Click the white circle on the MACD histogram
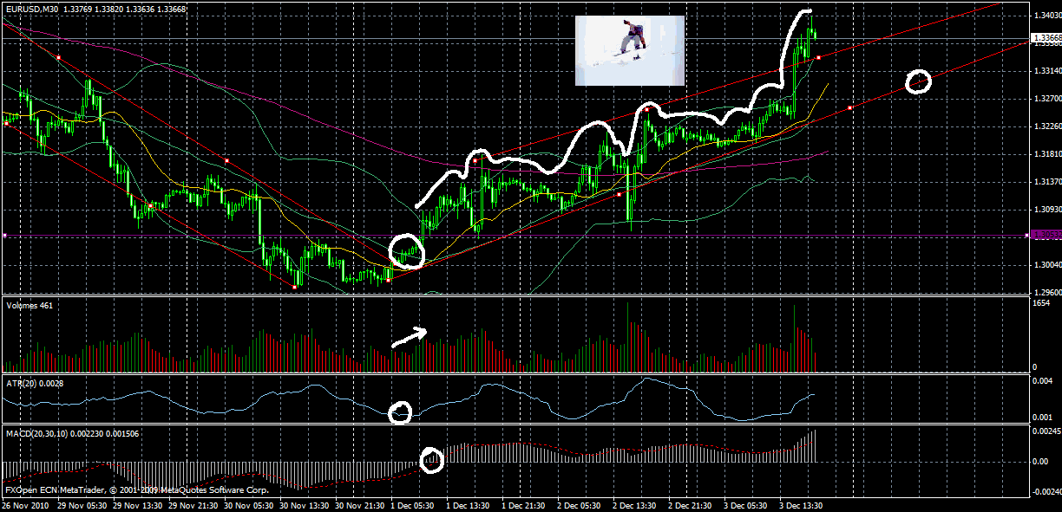Viewport: 1062px width, 512px height. (431, 459)
